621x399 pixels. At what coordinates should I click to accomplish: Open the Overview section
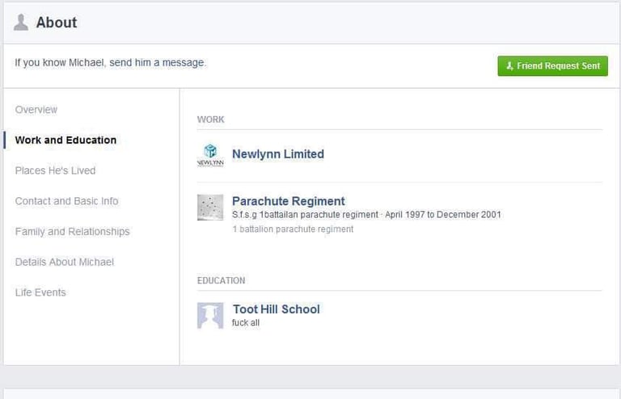(36, 110)
